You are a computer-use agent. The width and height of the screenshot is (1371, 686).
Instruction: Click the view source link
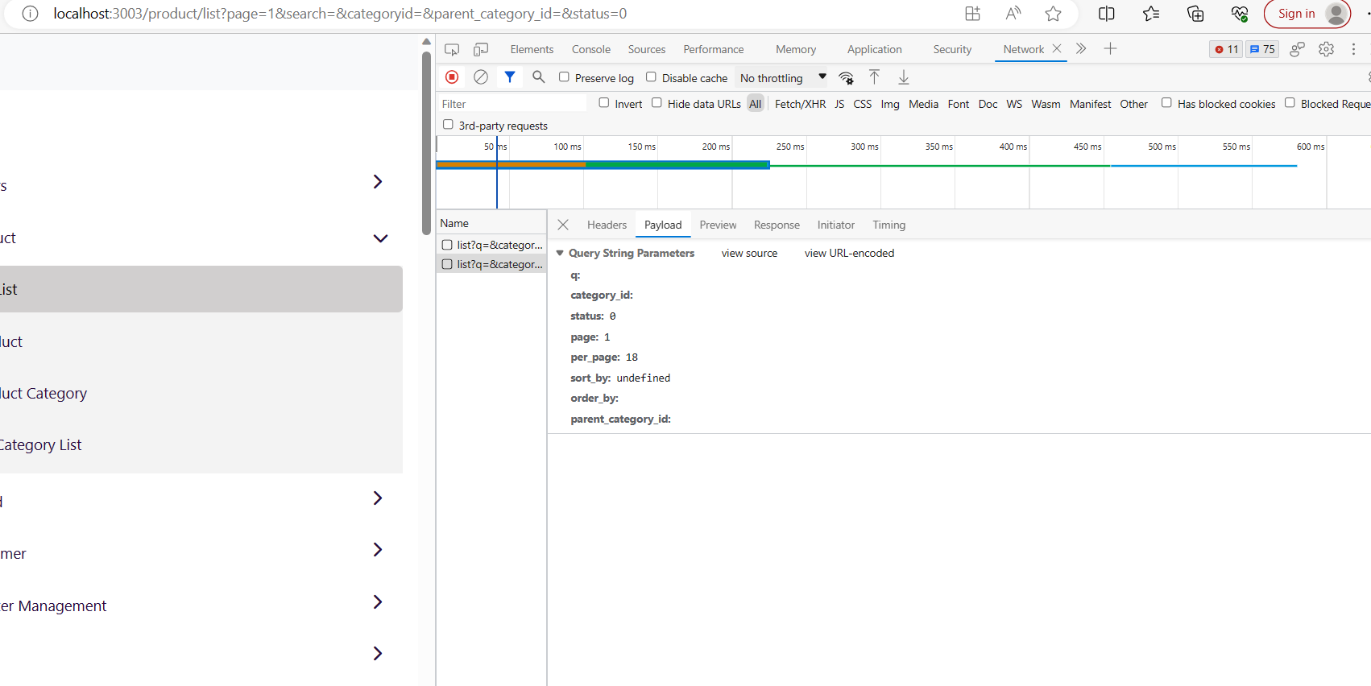[x=749, y=253]
